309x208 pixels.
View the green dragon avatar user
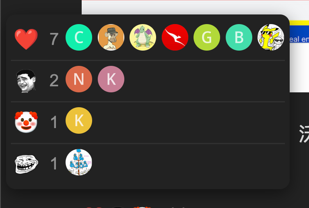click(143, 37)
